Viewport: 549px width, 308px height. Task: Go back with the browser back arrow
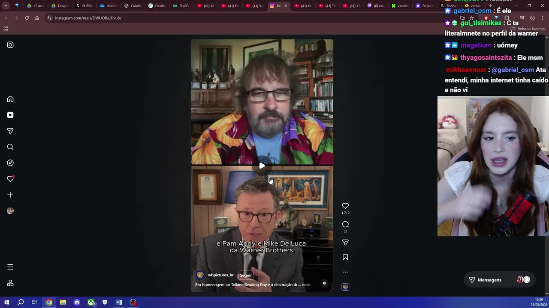tap(6, 18)
